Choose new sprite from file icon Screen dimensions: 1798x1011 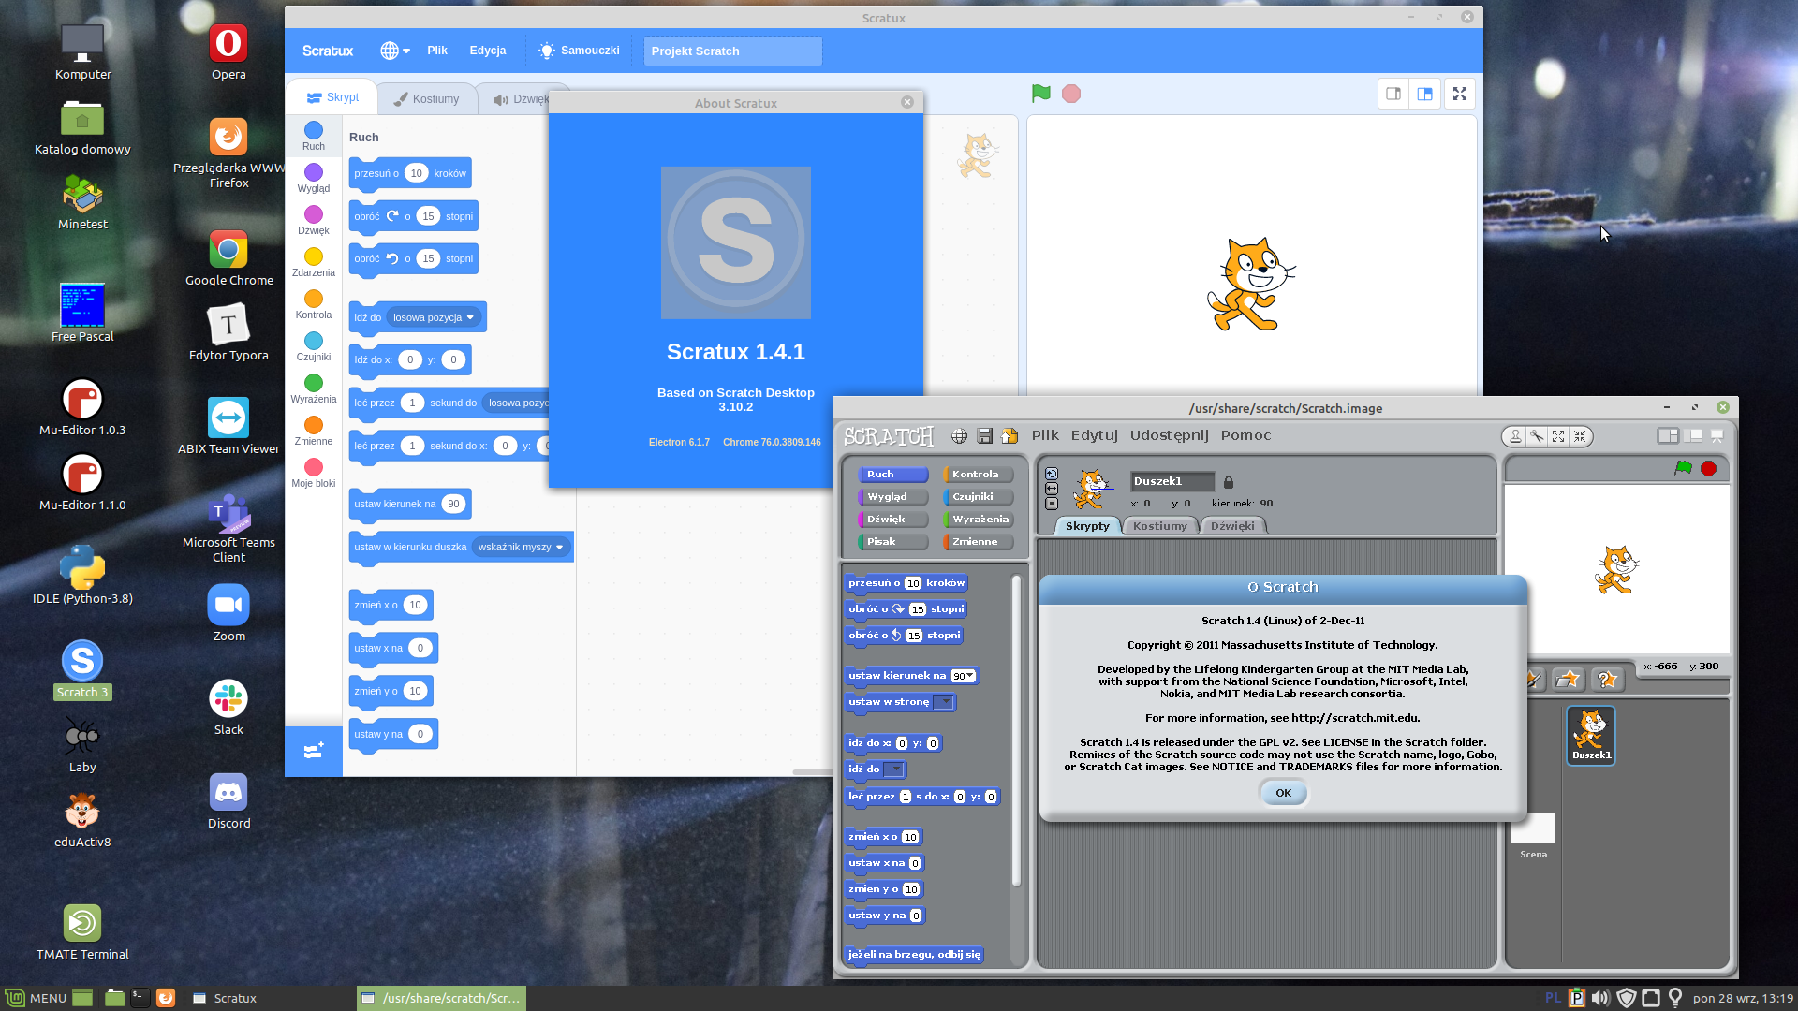coord(1568,679)
